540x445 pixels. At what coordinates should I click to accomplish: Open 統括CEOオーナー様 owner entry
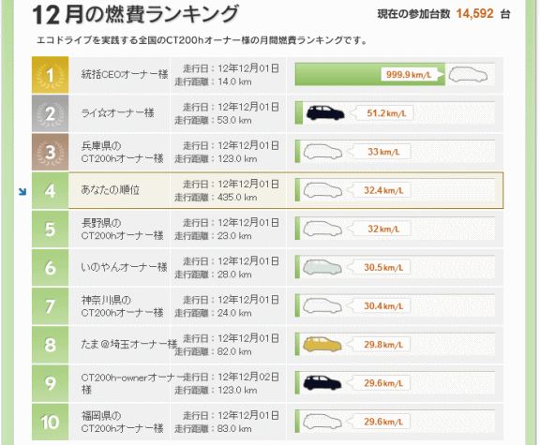[125, 74]
